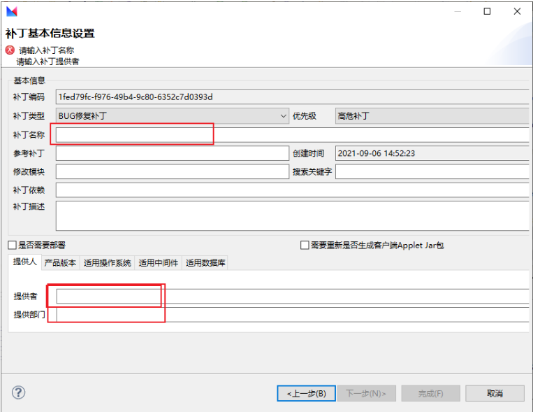Click the 提供部门 input field
The width and height of the screenshot is (533, 412).
coord(292,315)
